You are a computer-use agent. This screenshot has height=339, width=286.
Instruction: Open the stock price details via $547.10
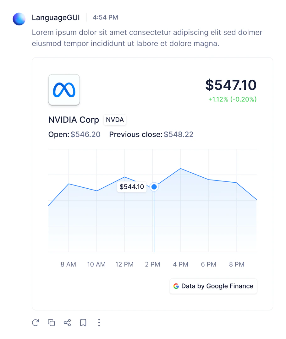[231, 85]
